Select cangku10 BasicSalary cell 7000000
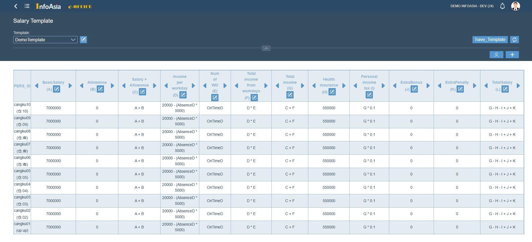The width and height of the screenshot is (532, 242). pyautogui.click(x=53, y=108)
